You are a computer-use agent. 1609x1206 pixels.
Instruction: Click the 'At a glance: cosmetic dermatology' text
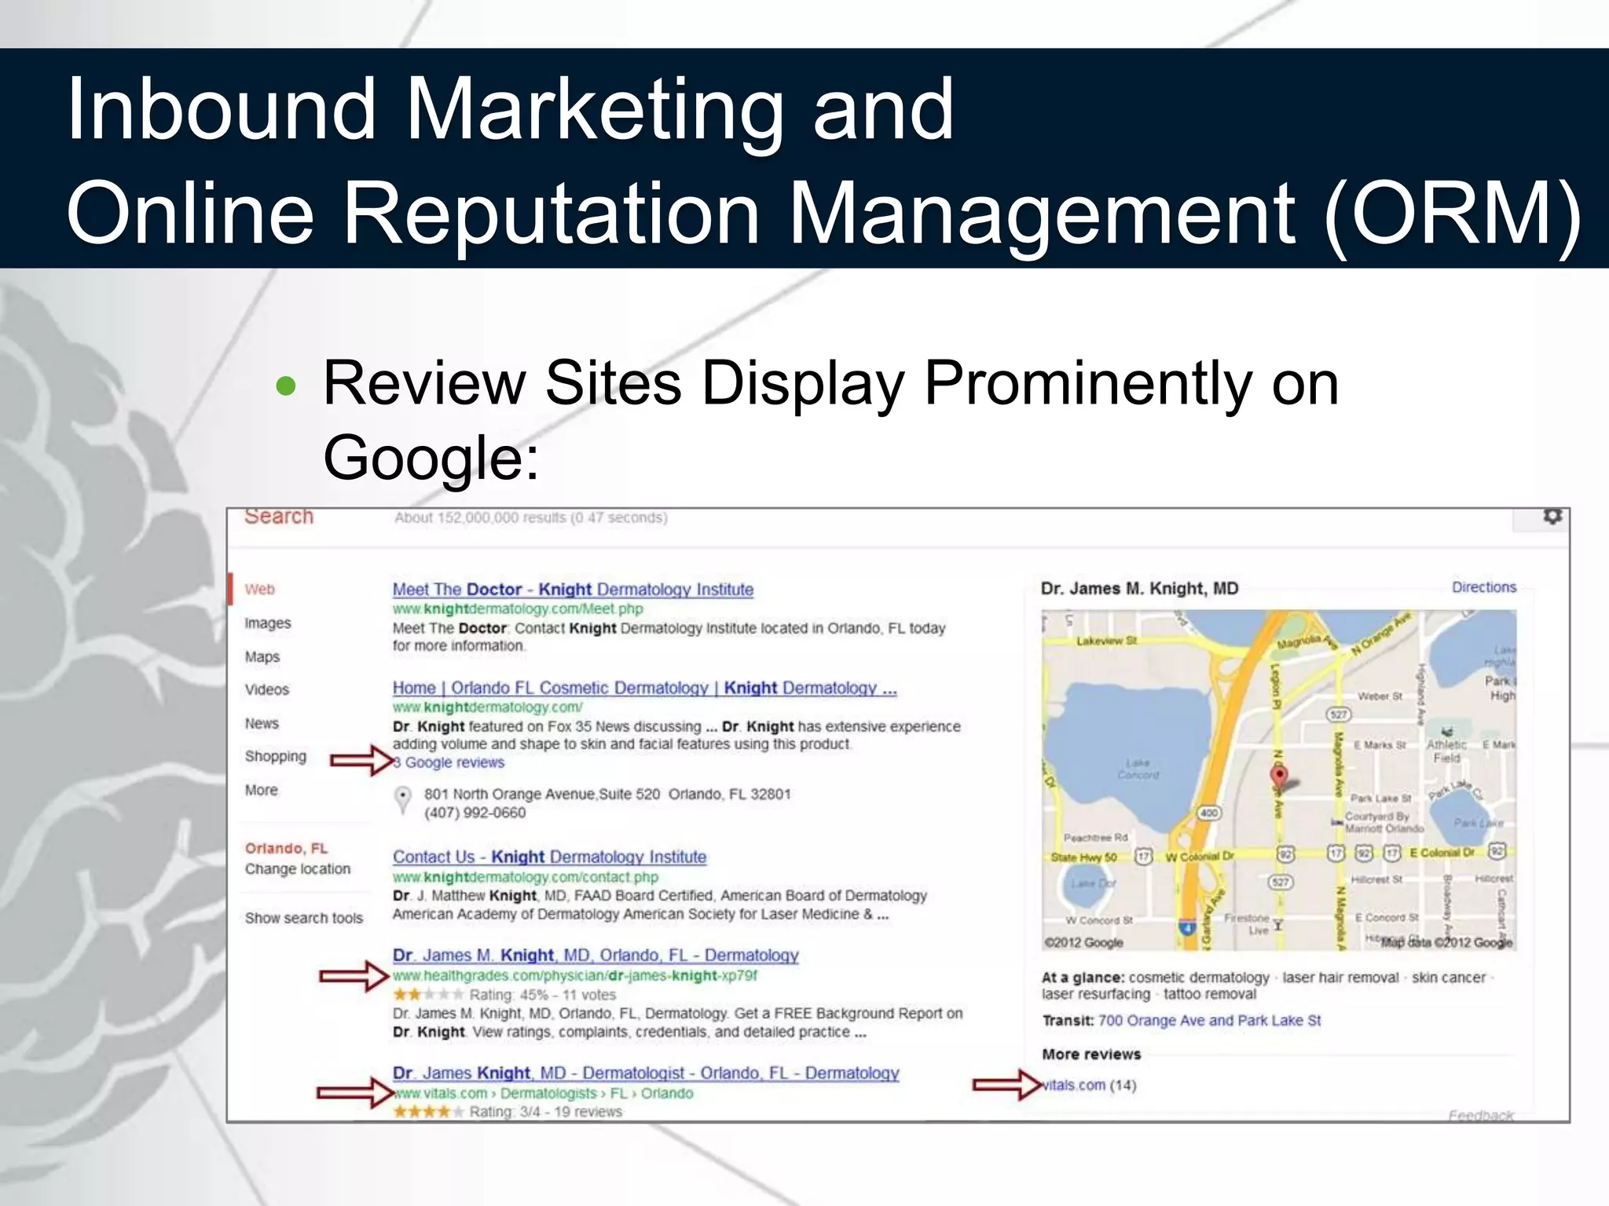pos(1155,978)
